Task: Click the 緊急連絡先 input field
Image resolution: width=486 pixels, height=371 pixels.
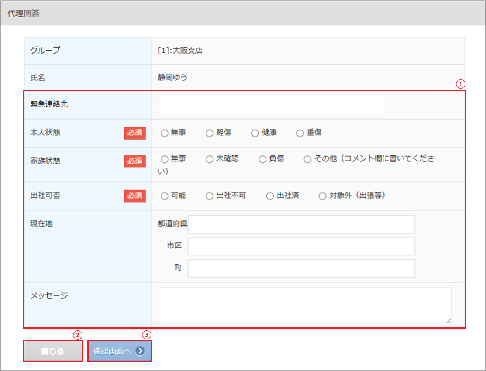Action: (x=272, y=105)
